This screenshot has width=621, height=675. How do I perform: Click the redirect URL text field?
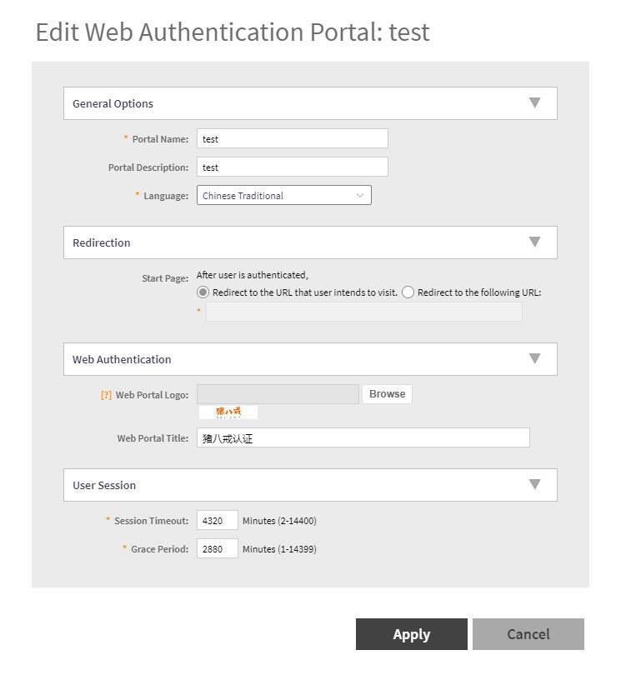(363, 312)
